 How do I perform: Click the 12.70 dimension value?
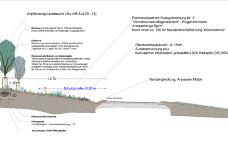[x=52, y=79]
